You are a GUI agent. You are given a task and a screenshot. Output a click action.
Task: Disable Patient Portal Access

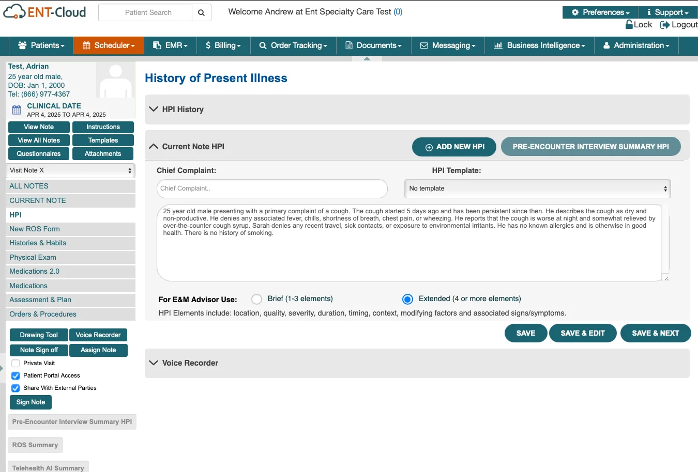point(16,375)
